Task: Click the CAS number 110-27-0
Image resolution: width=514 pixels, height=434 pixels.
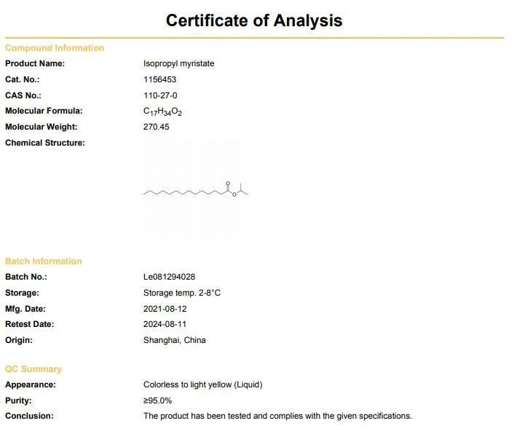Action: coord(160,95)
